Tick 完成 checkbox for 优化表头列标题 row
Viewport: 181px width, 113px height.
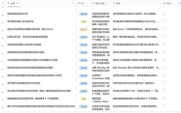165,91
